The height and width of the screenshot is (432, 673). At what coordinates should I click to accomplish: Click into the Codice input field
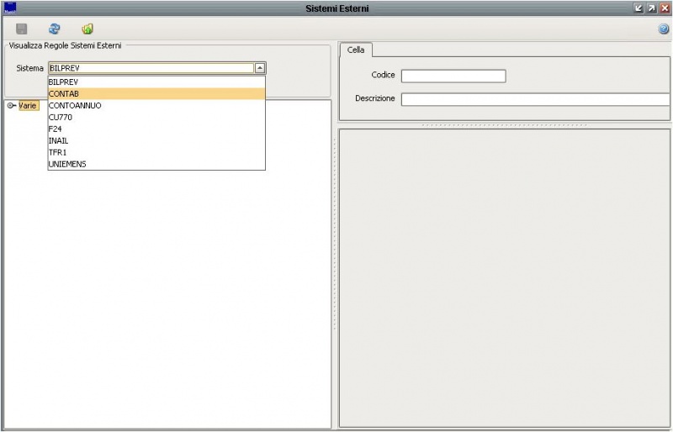[453, 76]
